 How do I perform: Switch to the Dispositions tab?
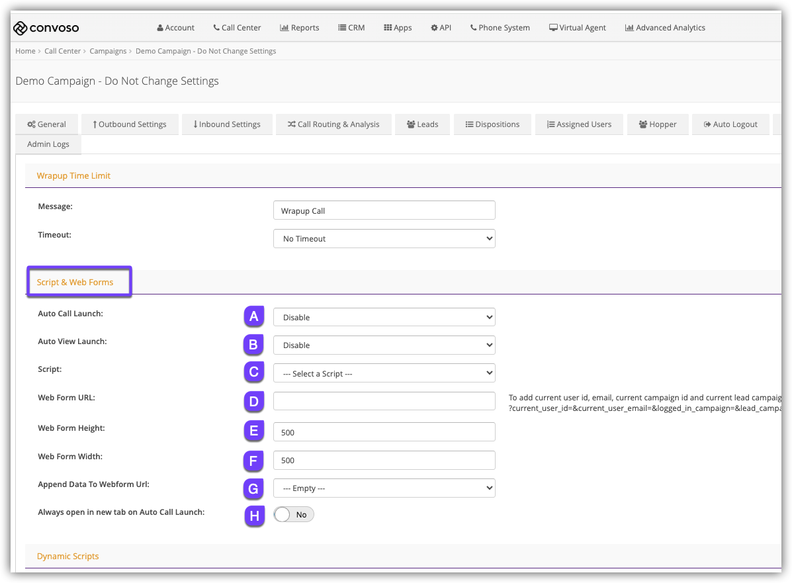[x=492, y=124]
